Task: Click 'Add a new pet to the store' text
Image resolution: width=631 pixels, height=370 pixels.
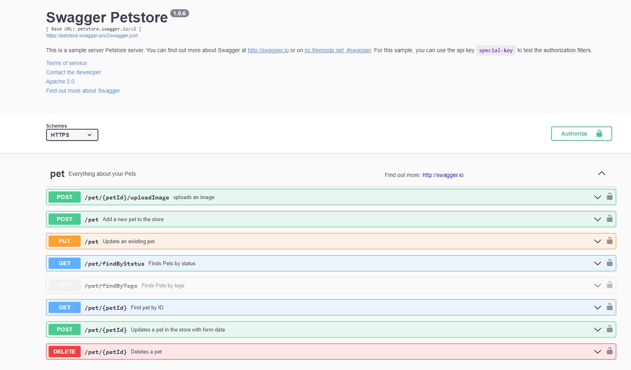Action: point(133,219)
